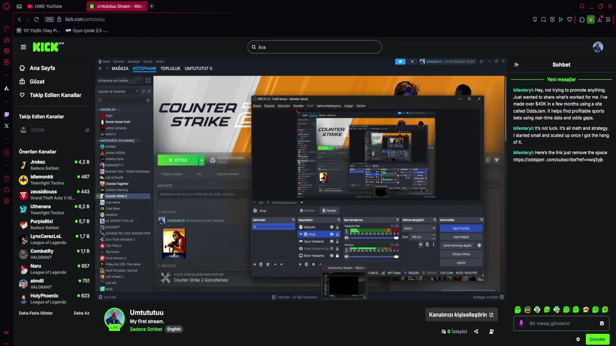
Task: Adjust the Masaüstü Ses volume slider
Action: tap(374, 238)
